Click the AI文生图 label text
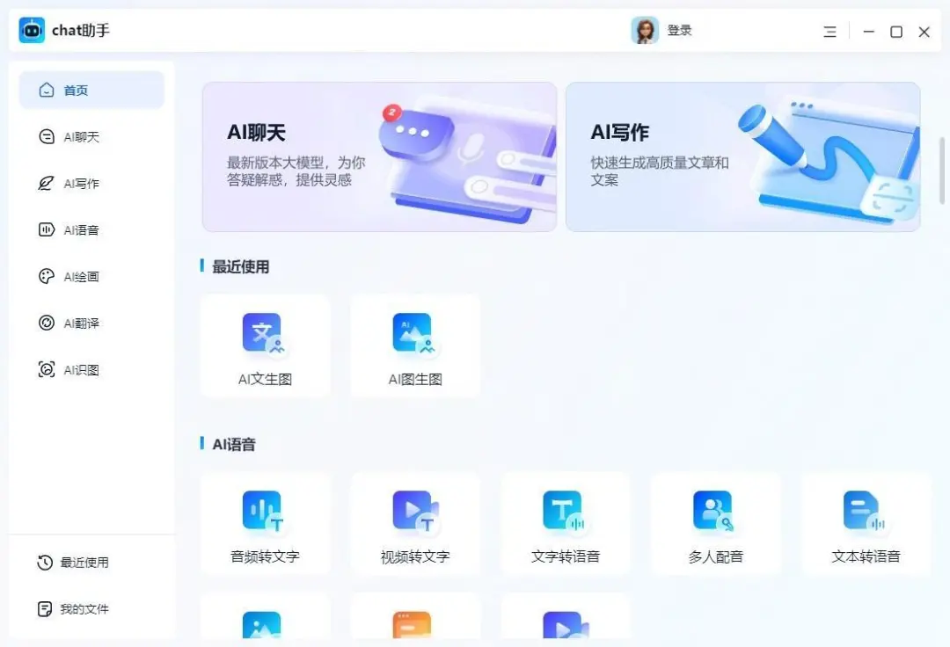The width and height of the screenshot is (950, 647). tap(265, 380)
